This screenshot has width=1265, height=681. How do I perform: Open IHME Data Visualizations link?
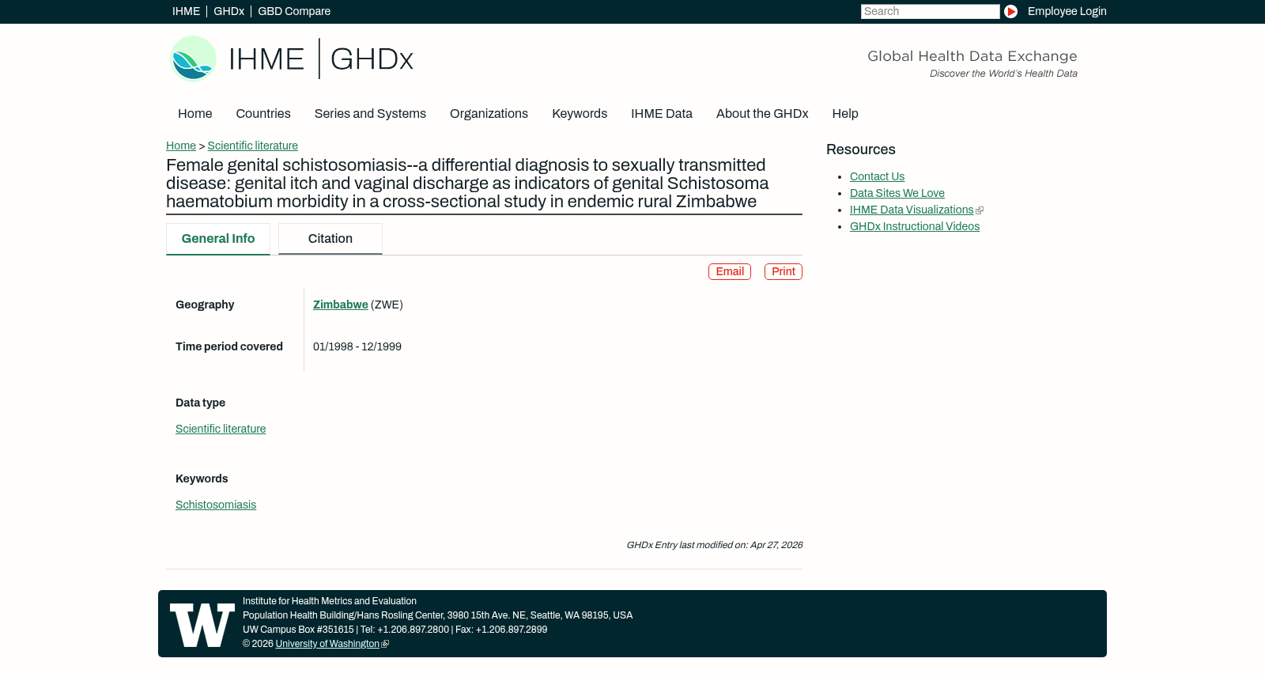[912, 210]
